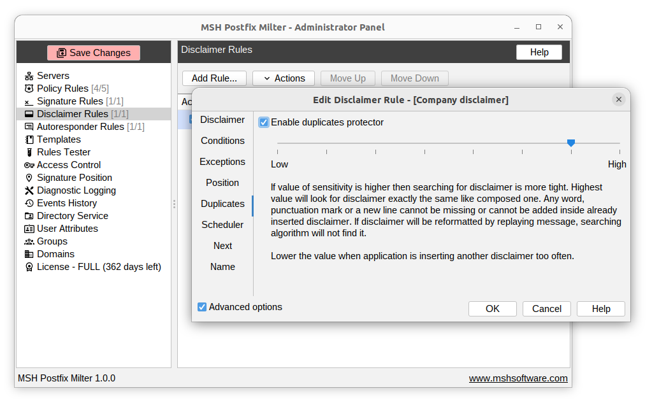Viewport: 652px width, 405px height.
Task: Click the save disk icon on Save Changes
Action: point(62,53)
